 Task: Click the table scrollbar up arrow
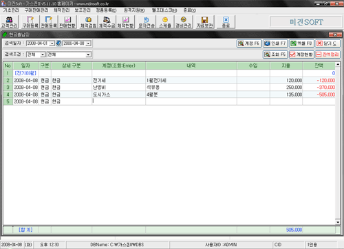(338, 64)
